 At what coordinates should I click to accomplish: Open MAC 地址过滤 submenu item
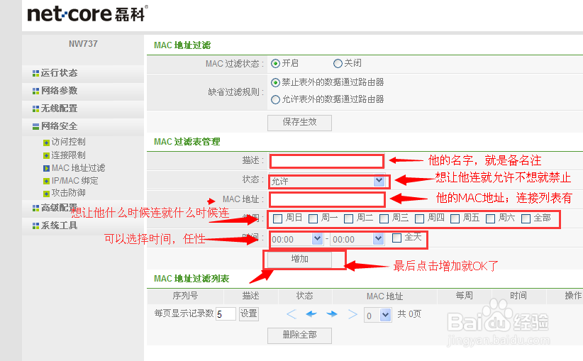coord(79,168)
